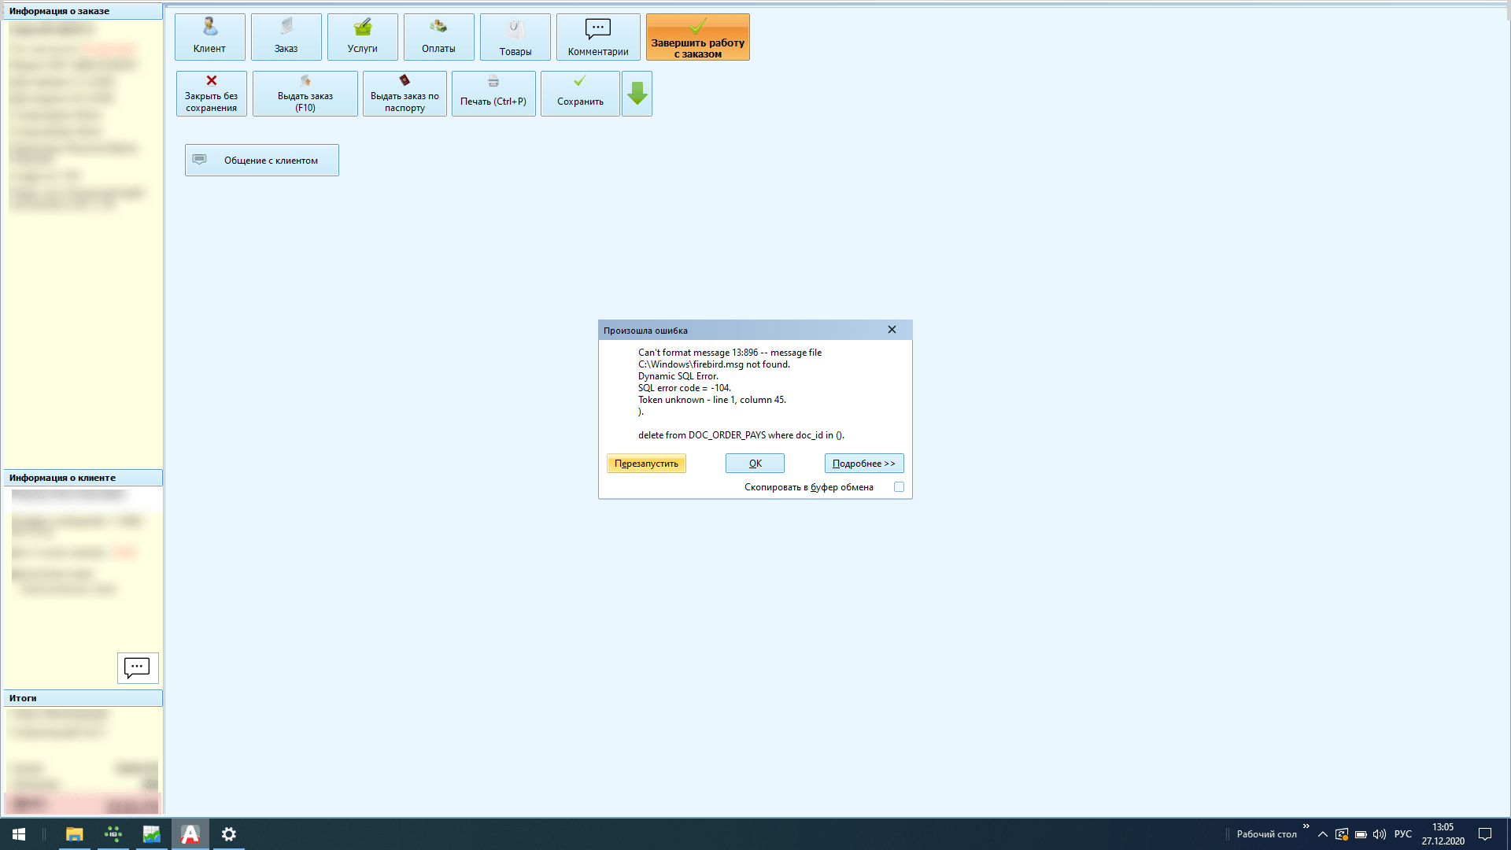Screen dimensions: 1511x850
Task: Open the Клиент section
Action: [209, 37]
